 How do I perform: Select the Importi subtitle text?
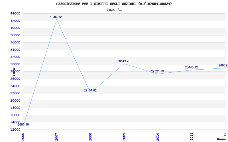(114, 9)
